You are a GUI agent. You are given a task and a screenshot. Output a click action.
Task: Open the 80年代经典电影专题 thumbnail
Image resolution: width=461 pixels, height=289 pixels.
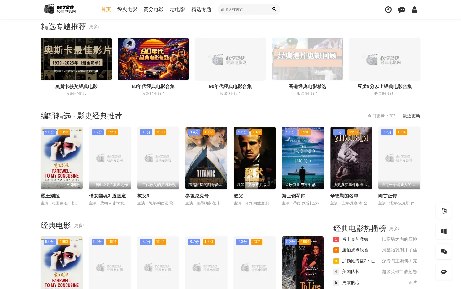coord(153,59)
